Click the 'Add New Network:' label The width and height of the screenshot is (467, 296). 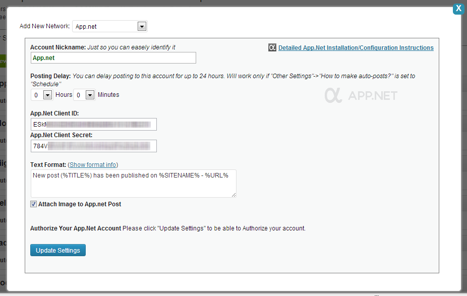click(45, 26)
